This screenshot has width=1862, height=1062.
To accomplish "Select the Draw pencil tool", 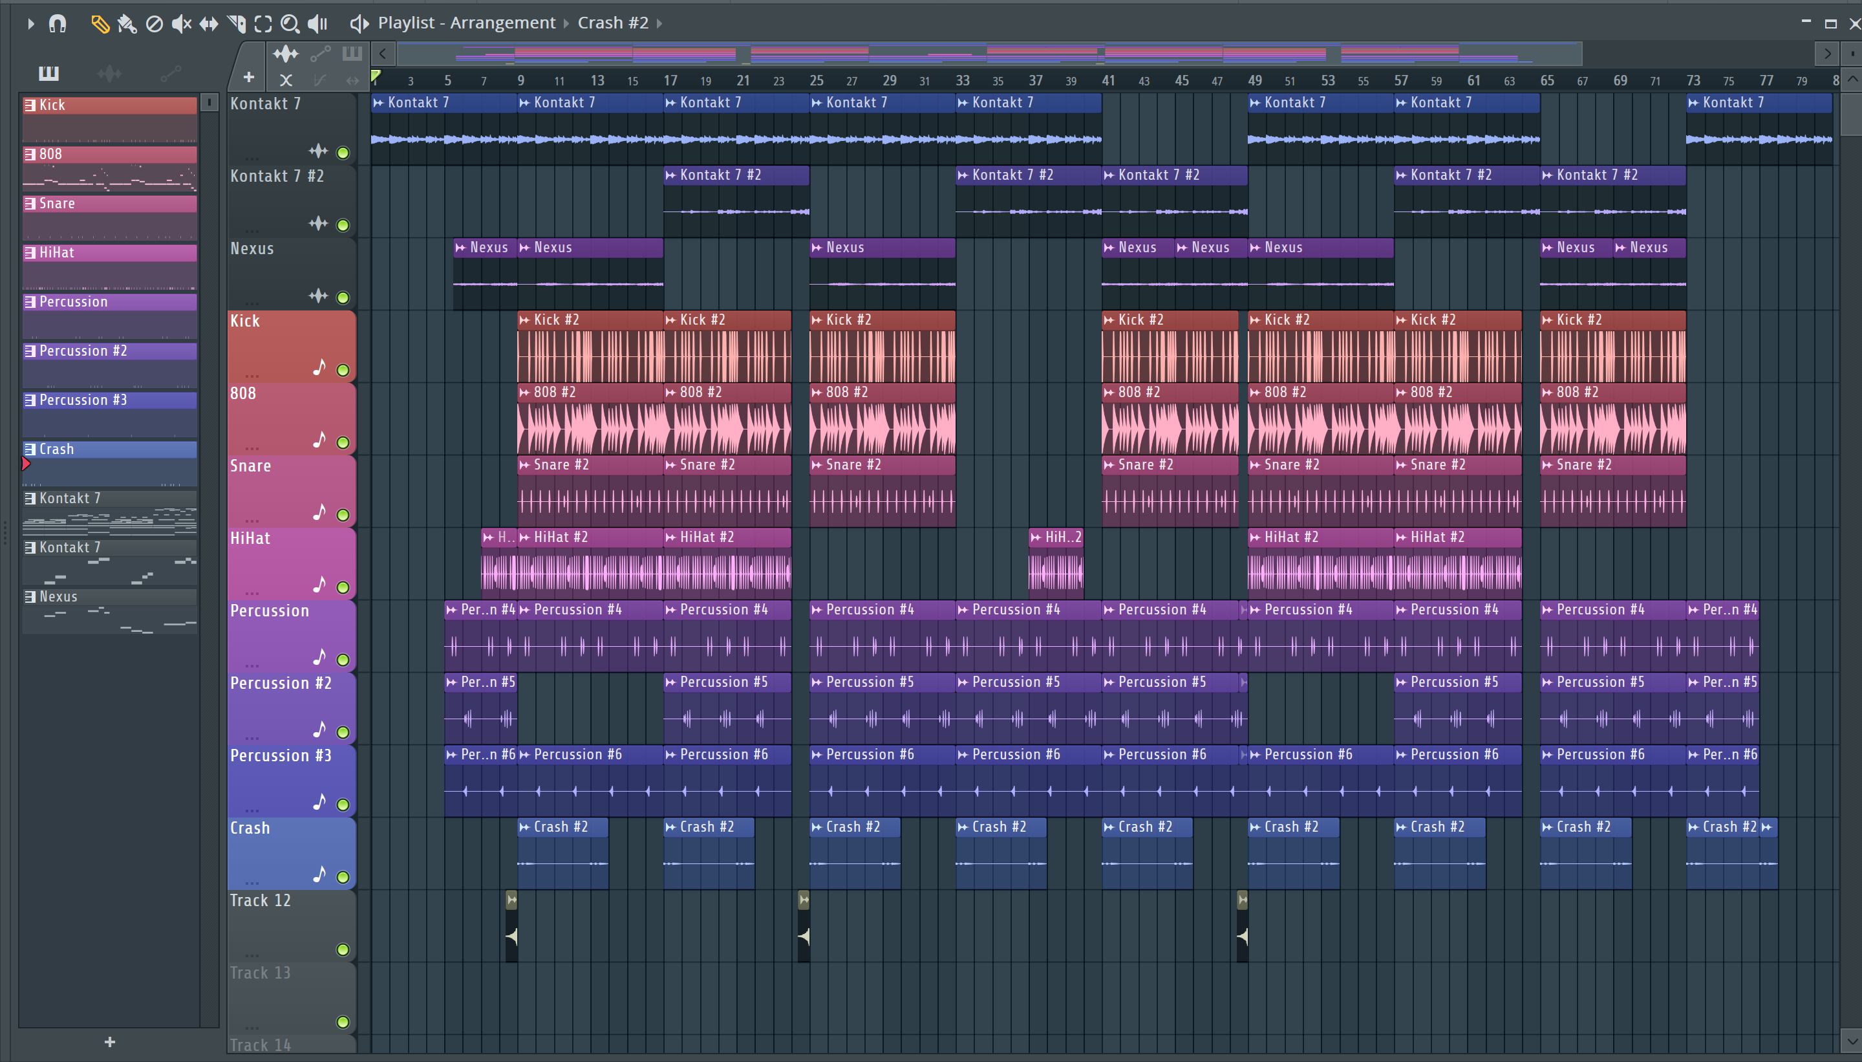I will point(100,24).
